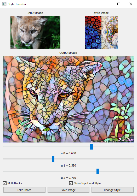Viewport: 137px width, 196px height.
Task: Click the α 1 slider track right end
Action: click(133, 159)
